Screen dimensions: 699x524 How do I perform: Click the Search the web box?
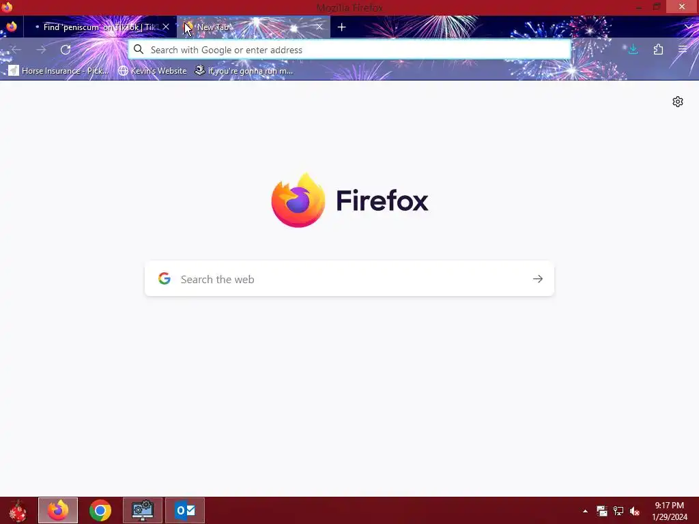pos(349,279)
